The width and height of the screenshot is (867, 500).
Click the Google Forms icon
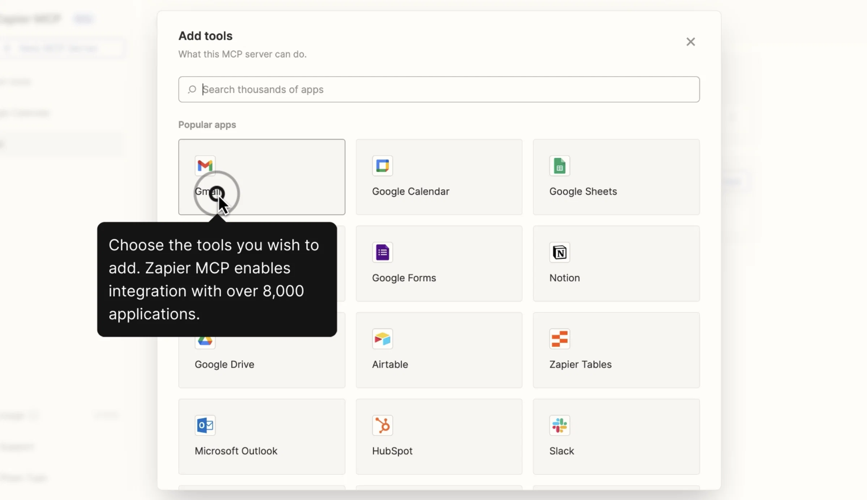382,252
